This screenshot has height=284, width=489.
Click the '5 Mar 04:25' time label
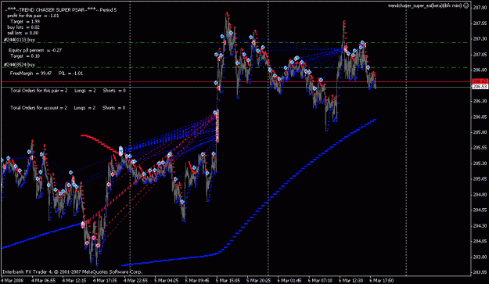pos(167,280)
